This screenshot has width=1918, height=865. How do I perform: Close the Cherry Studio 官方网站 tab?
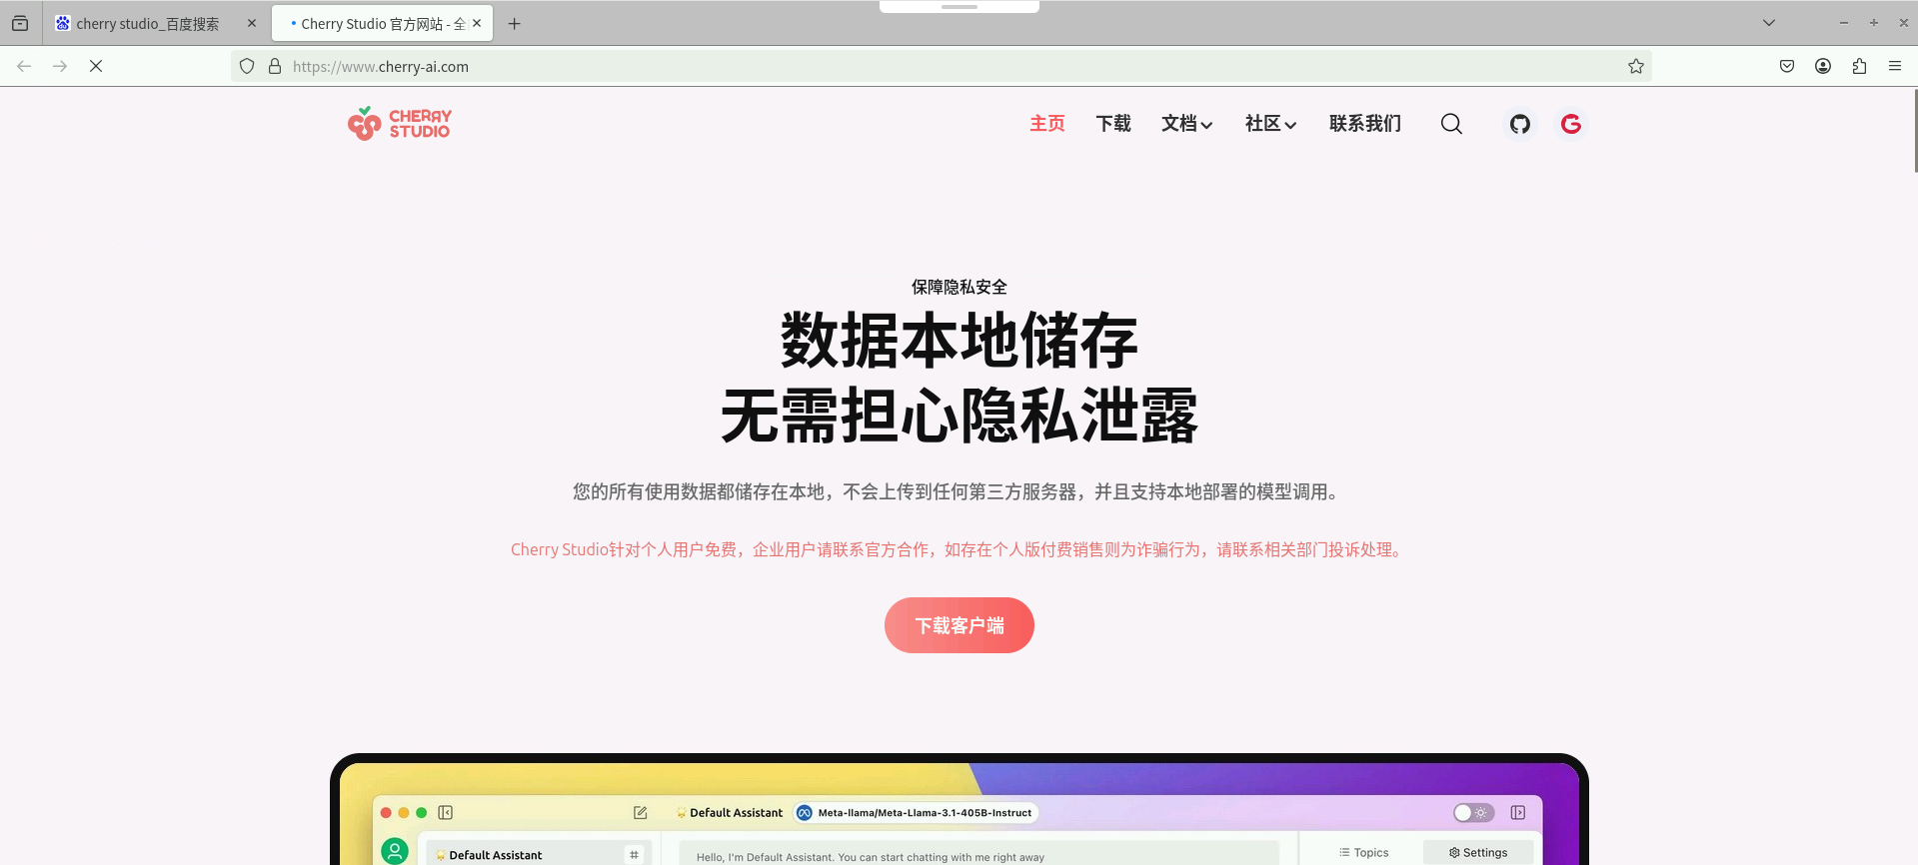pos(477,23)
